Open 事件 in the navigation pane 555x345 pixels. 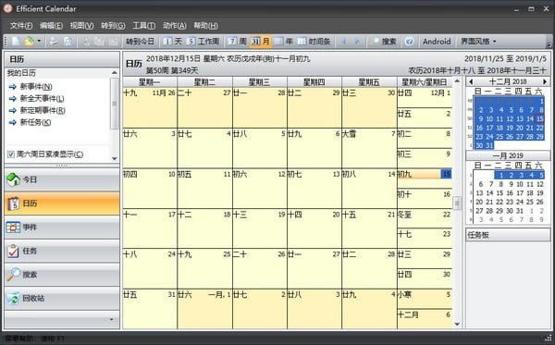tap(62, 228)
